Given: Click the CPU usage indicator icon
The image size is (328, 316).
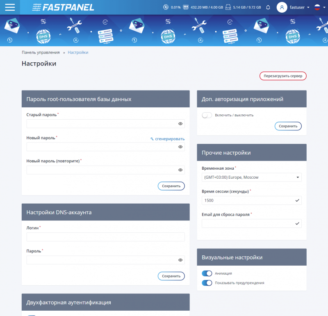Looking at the screenshot, I should tap(165, 7).
